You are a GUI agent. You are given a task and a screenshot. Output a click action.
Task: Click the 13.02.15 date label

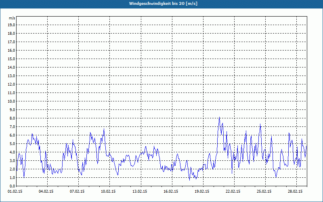pyautogui.click(x=140, y=191)
